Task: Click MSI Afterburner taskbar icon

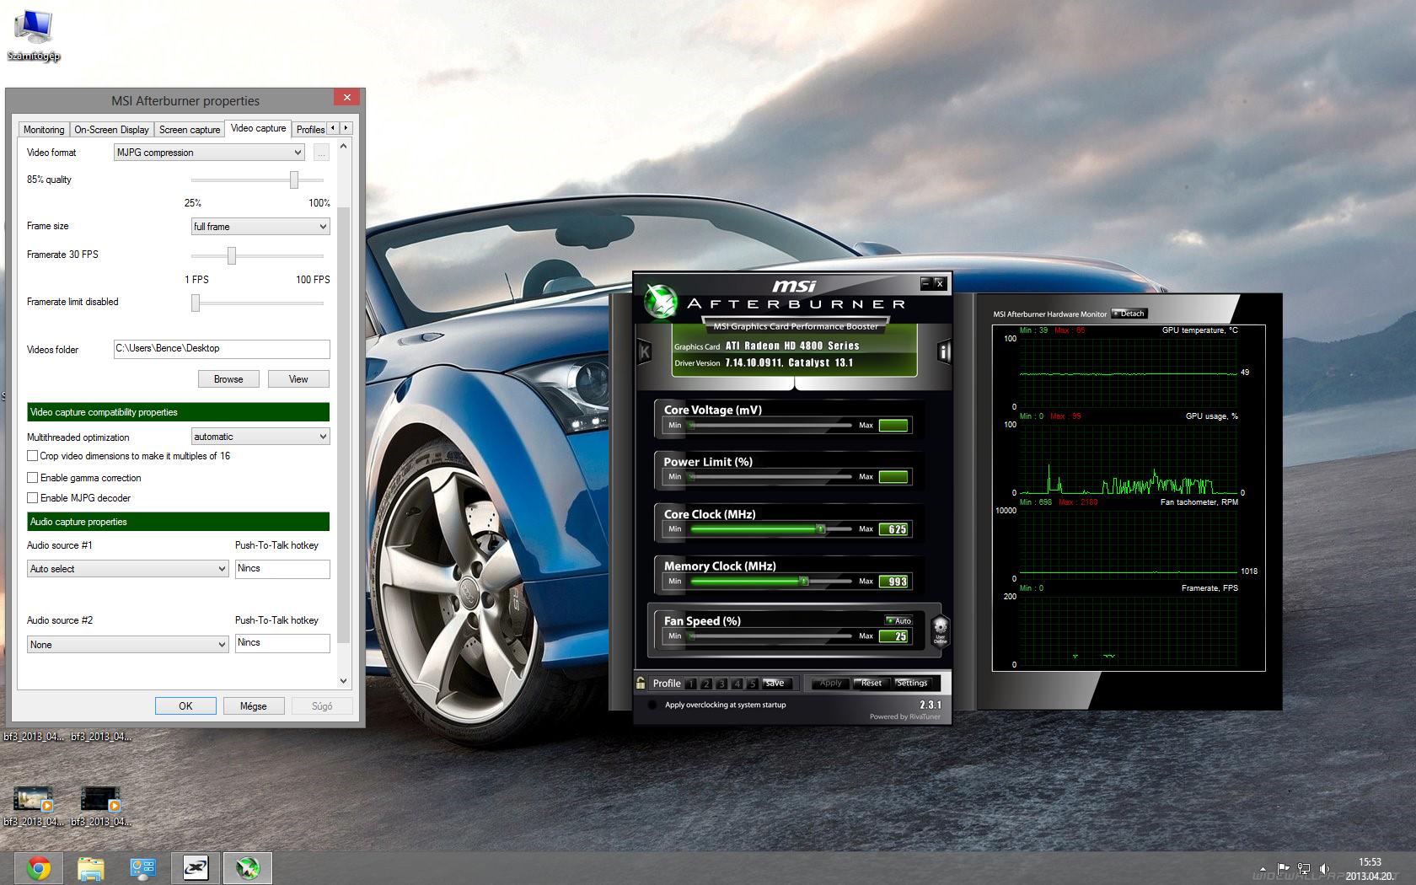Action: tap(248, 867)
